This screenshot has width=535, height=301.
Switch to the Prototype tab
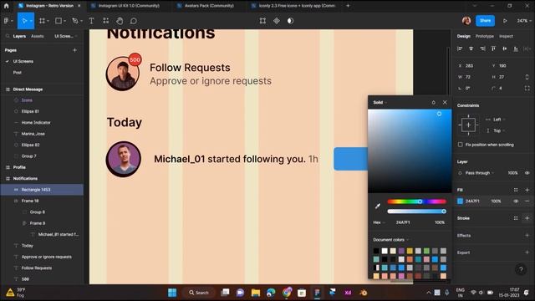[x=485, y=36]
